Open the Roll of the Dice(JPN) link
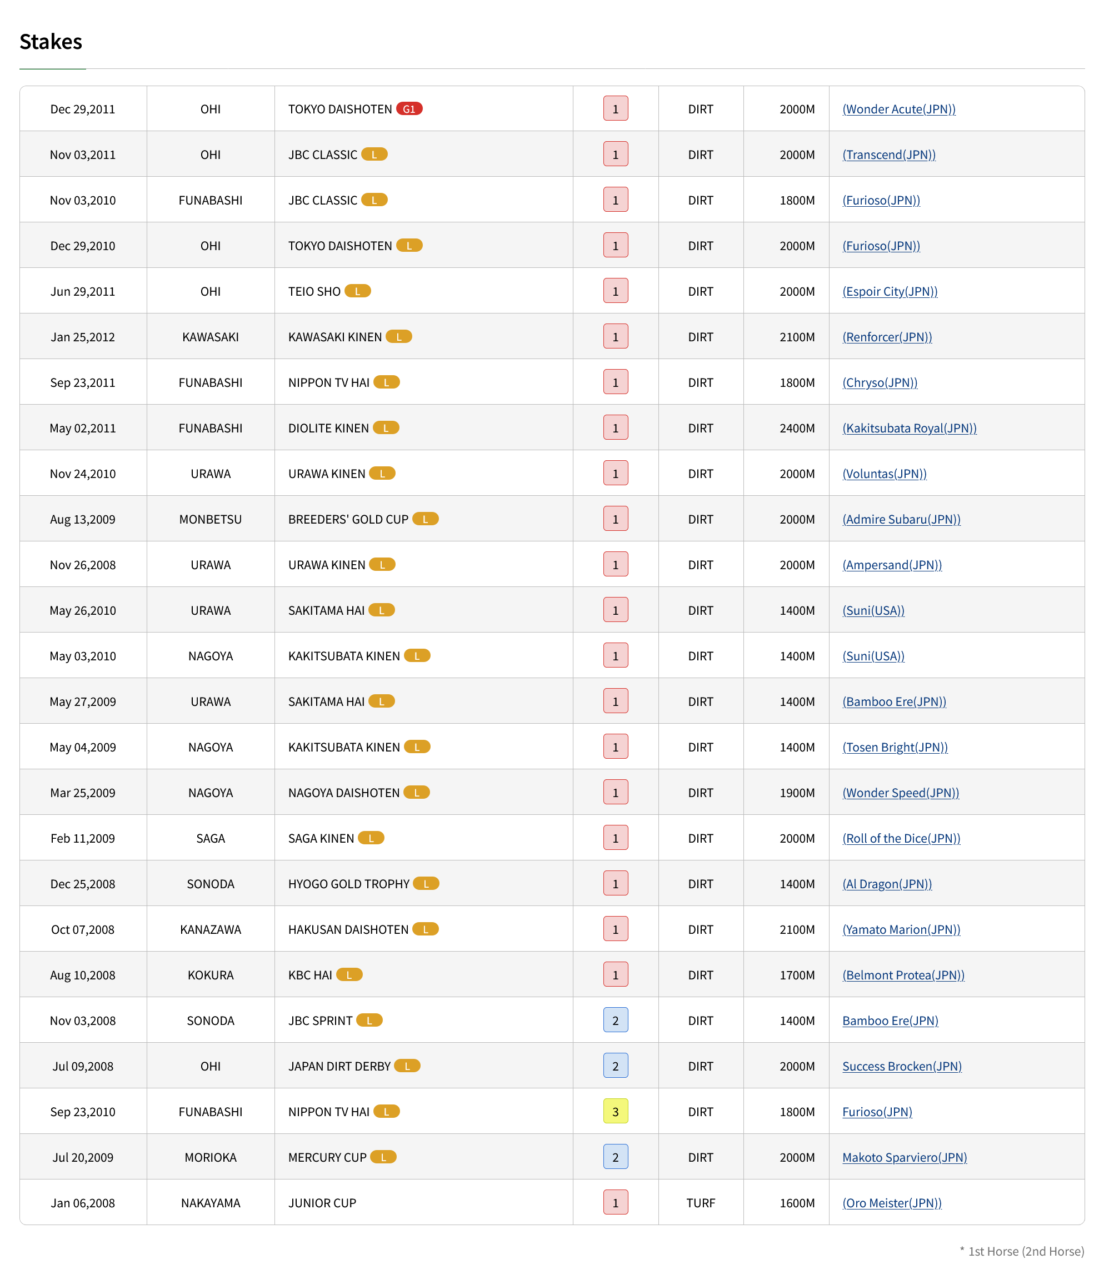 coord(901,838)
